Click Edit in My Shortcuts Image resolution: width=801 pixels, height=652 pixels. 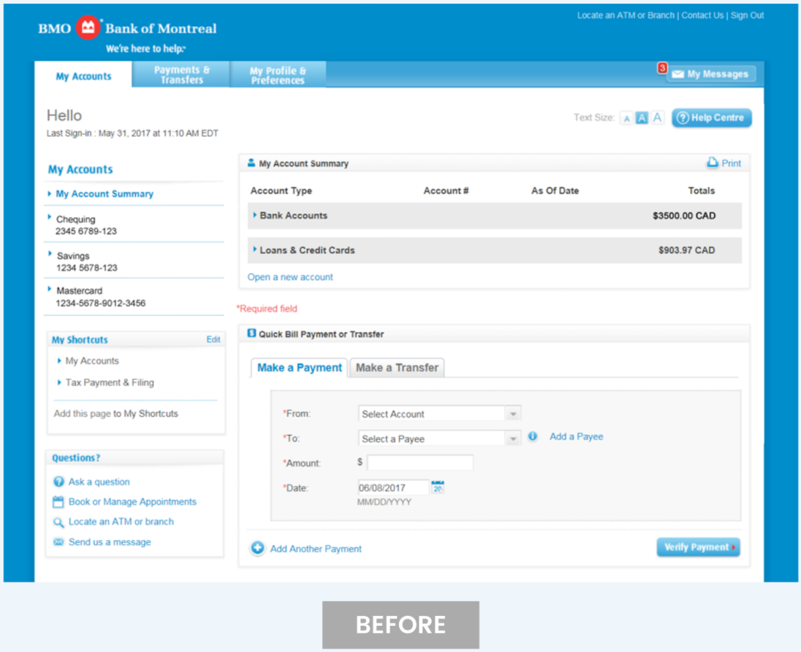pos(213,339)
